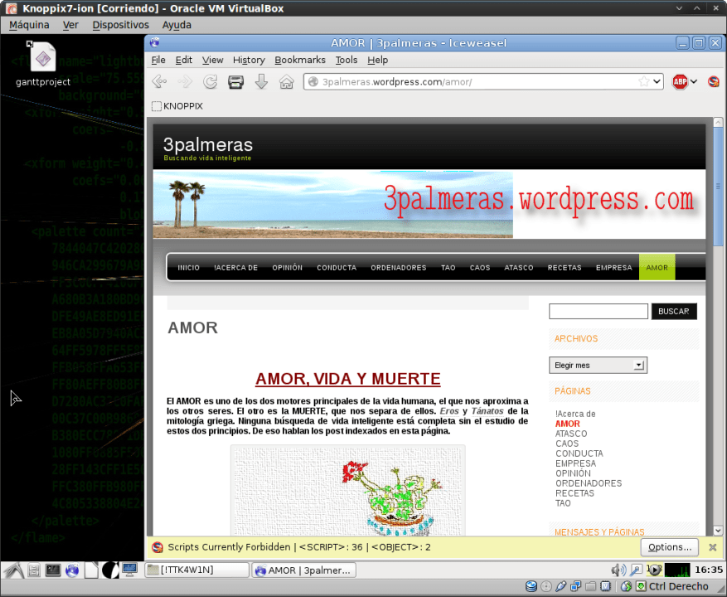
Task: Open the AMOR, VIDA Y MUERTE article link
Action: 347,379
